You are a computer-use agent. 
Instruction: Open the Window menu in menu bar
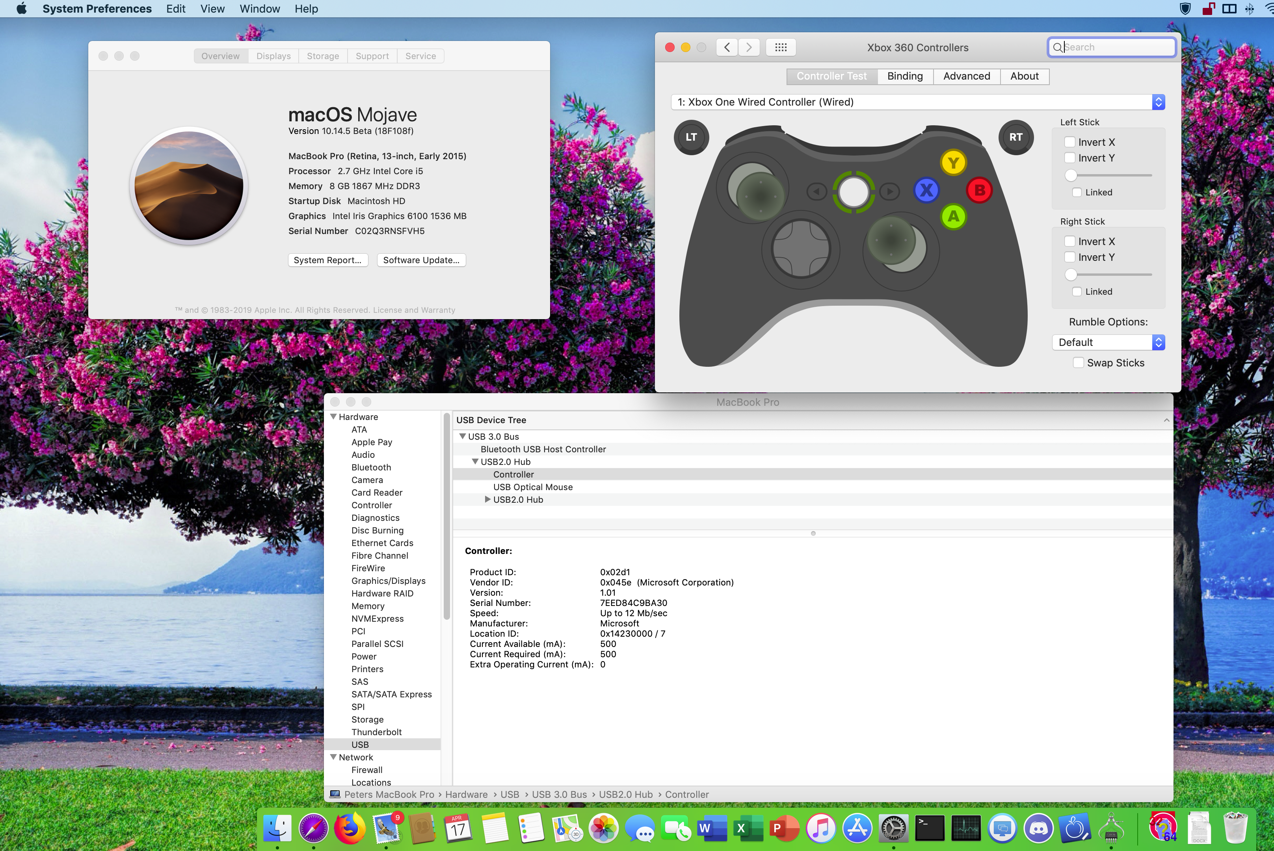point(259,9)
